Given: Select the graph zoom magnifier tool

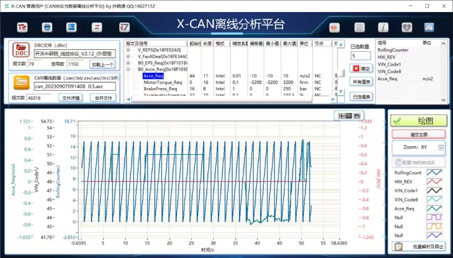Looking at the screenshot, I should tap(349, 116).
